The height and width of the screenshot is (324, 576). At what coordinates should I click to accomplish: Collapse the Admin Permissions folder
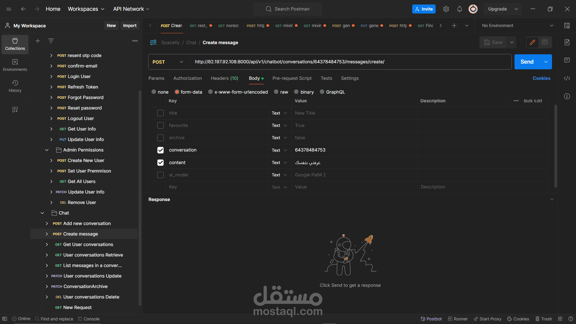tap(47, 150)
